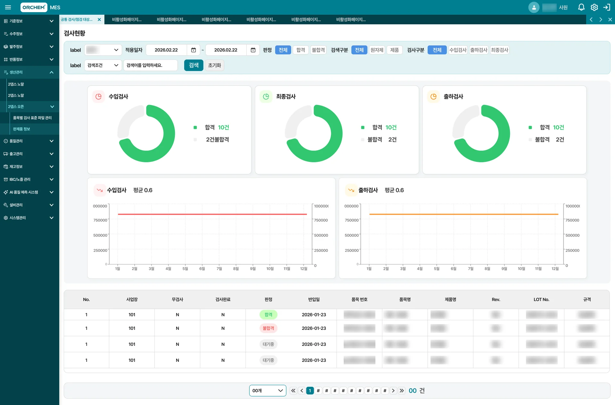
Task: Click the user avatar icon
Action: pyautogui.click(x=534, y=7)
